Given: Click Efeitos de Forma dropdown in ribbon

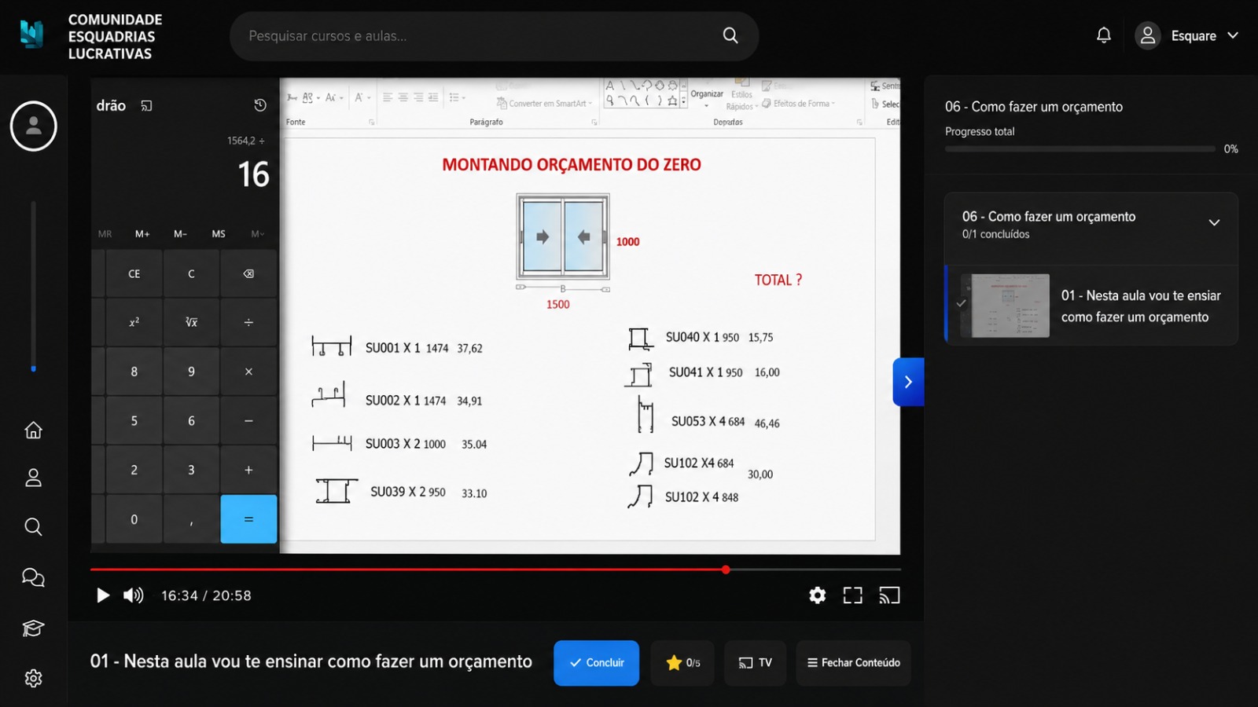Looking at the screenshot, I should tap(798, 103).
